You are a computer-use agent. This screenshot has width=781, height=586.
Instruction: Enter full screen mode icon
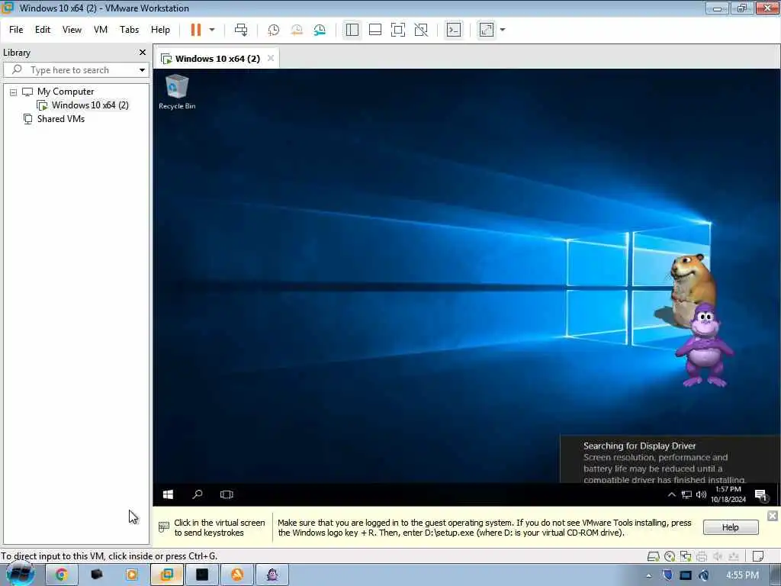tap(398, 30)
